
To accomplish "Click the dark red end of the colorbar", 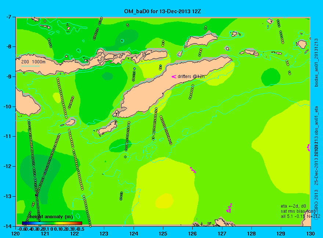I will pyautogui.click(x=81, y=223).
